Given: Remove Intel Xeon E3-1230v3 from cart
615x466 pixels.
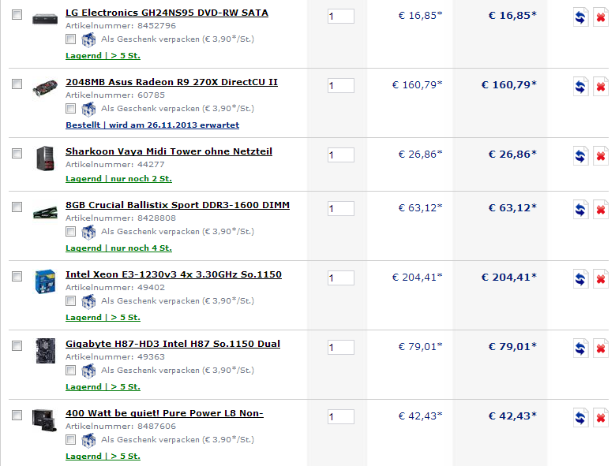Looking at the screenshot, I should [x=600, y=280].
